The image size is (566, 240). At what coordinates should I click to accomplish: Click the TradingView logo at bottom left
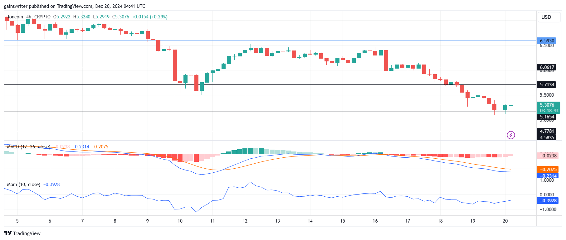pyautogui.click(x=22, y=233)
